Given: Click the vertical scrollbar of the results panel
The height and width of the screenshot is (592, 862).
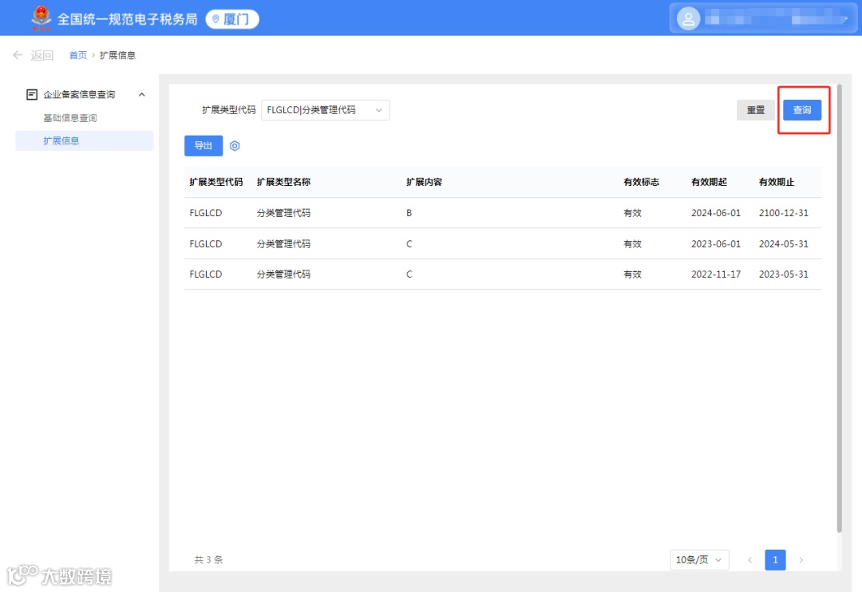Looking at the screenshot, I should [839, 308].
